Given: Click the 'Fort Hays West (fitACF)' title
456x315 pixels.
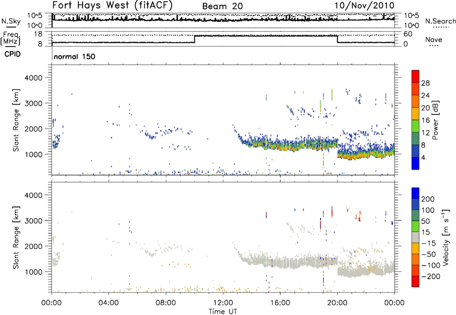Looking at the screenshot, I should coord(112,5).
